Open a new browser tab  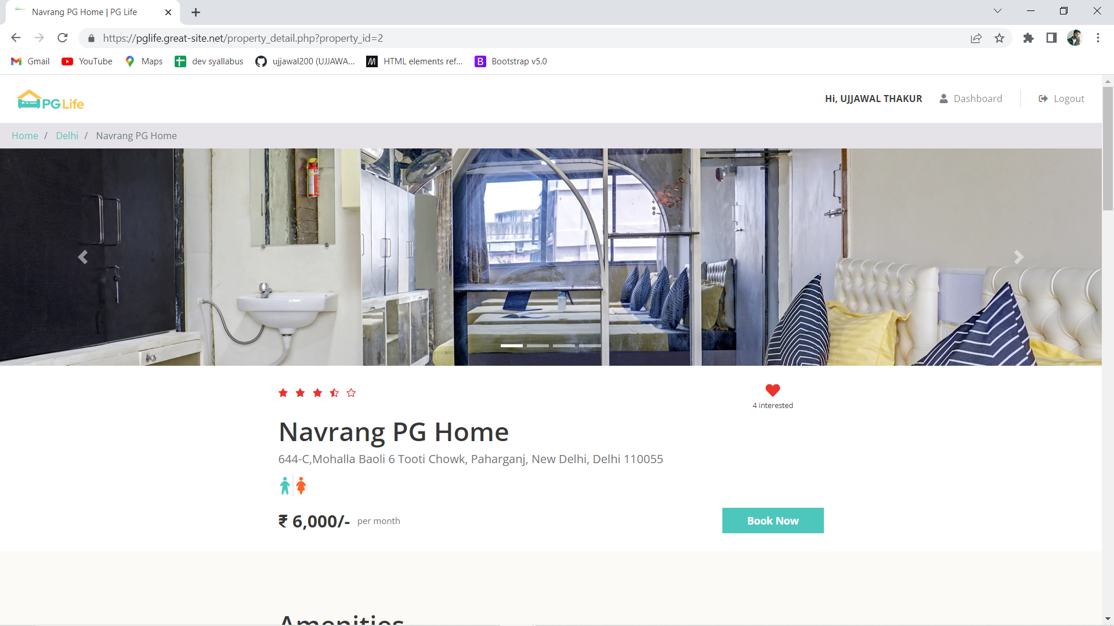[x=196, y=12]
